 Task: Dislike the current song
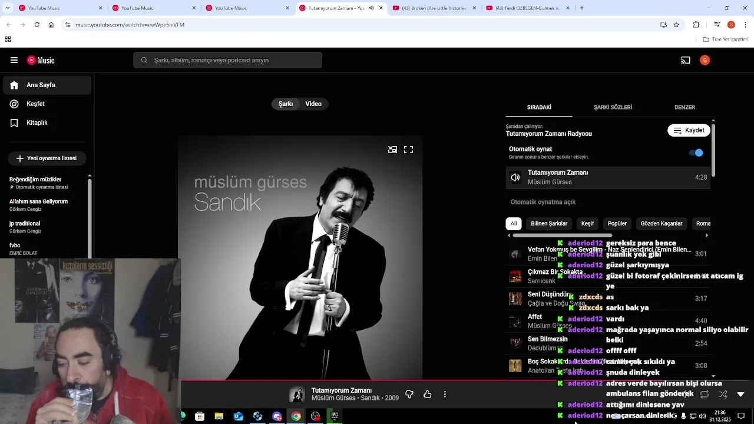[409, 394]
